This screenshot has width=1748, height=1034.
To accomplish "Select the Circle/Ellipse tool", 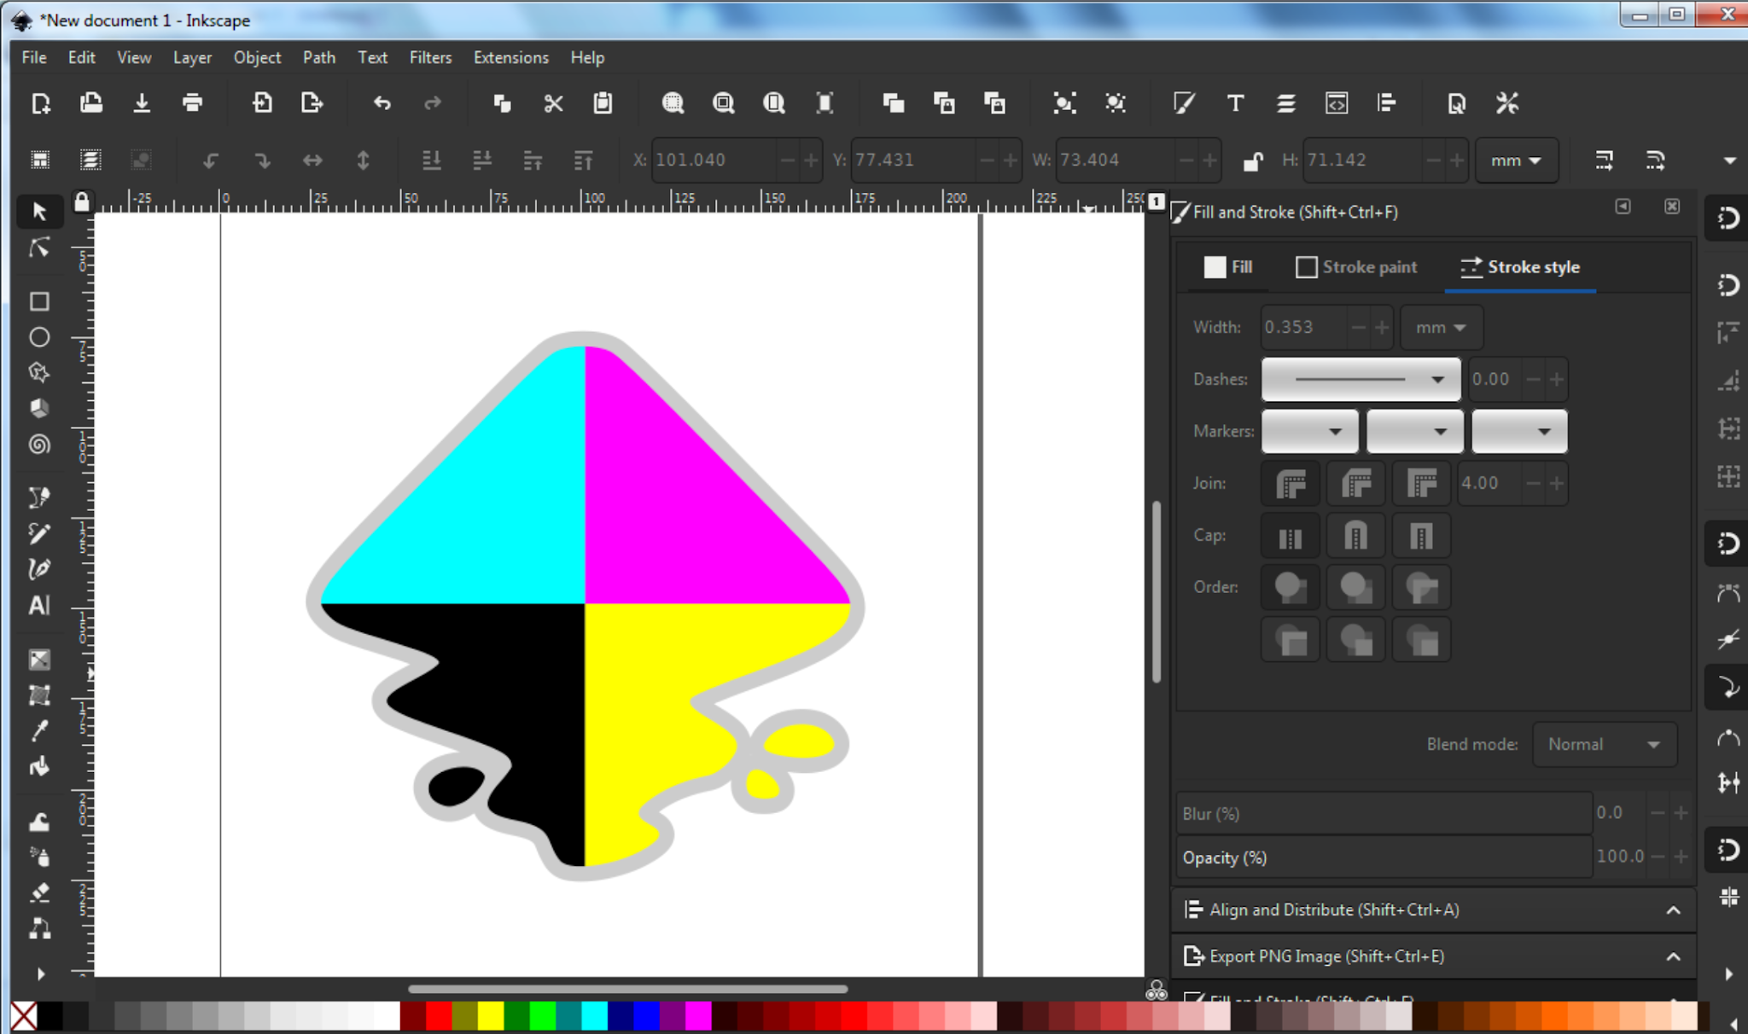I will coord(39,337).
